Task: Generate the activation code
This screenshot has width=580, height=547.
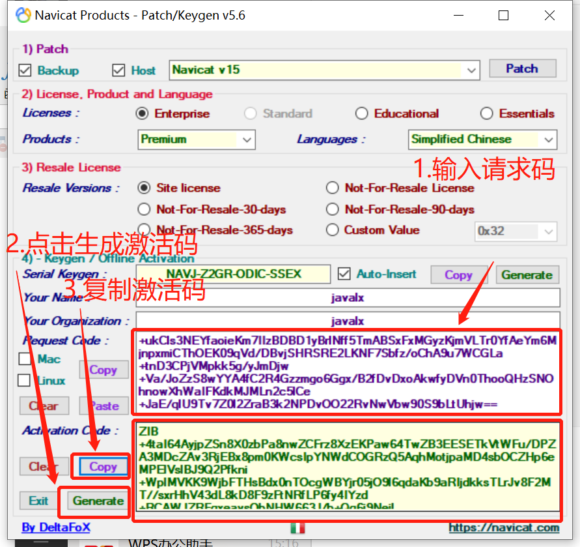Action: click(x=98, y=501)
